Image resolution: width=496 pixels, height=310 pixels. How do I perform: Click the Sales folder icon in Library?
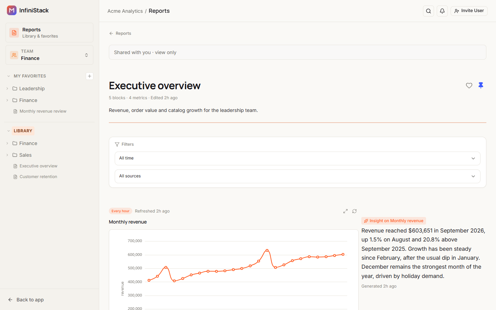[15, 155]
